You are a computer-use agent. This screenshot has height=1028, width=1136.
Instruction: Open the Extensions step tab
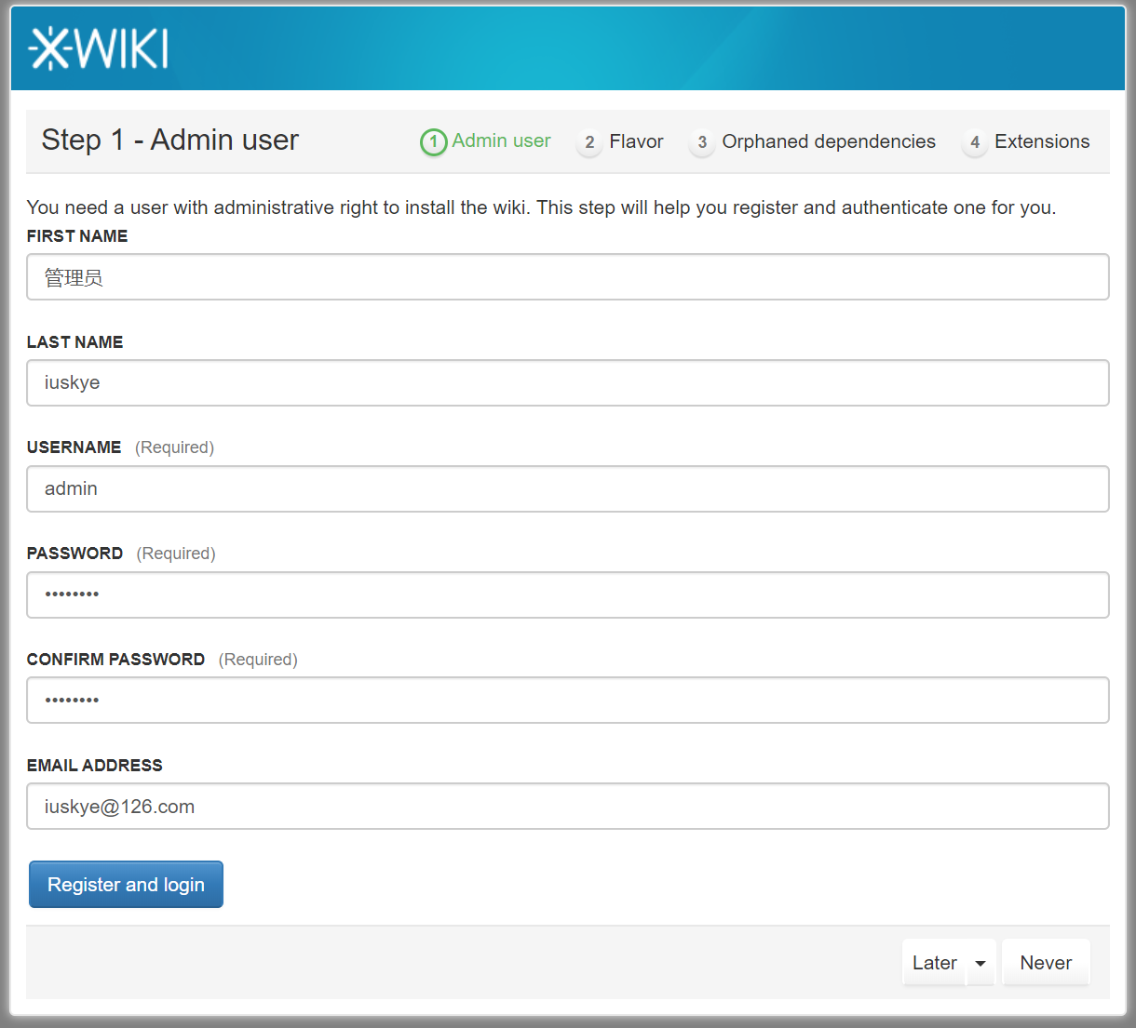coord(1042,141)
